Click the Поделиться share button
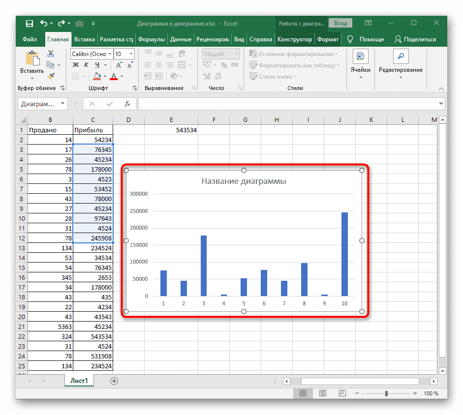 (x=415, y=39)
